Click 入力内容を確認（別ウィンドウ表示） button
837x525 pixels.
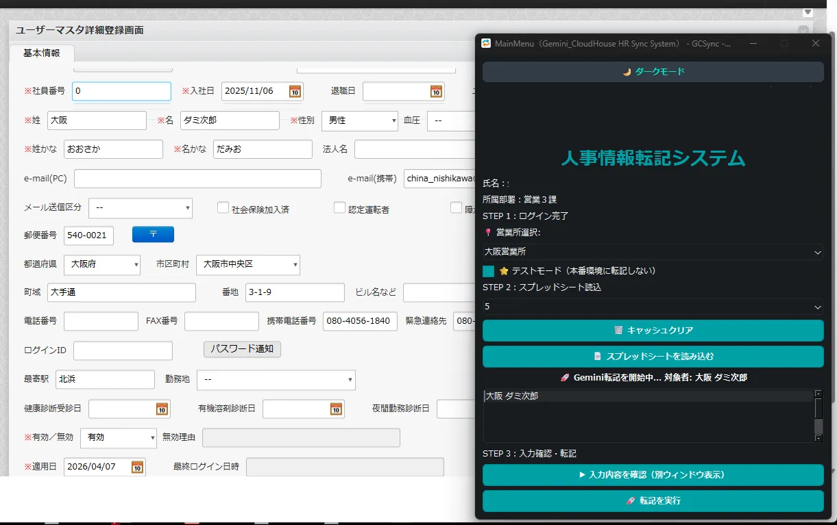pyautogui.click(x=653, y=475)
